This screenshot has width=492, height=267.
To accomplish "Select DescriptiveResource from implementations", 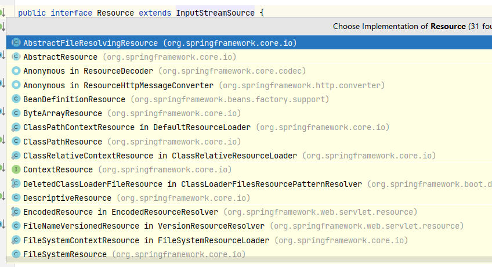I will pyautogui.click(x=249, y=198).
